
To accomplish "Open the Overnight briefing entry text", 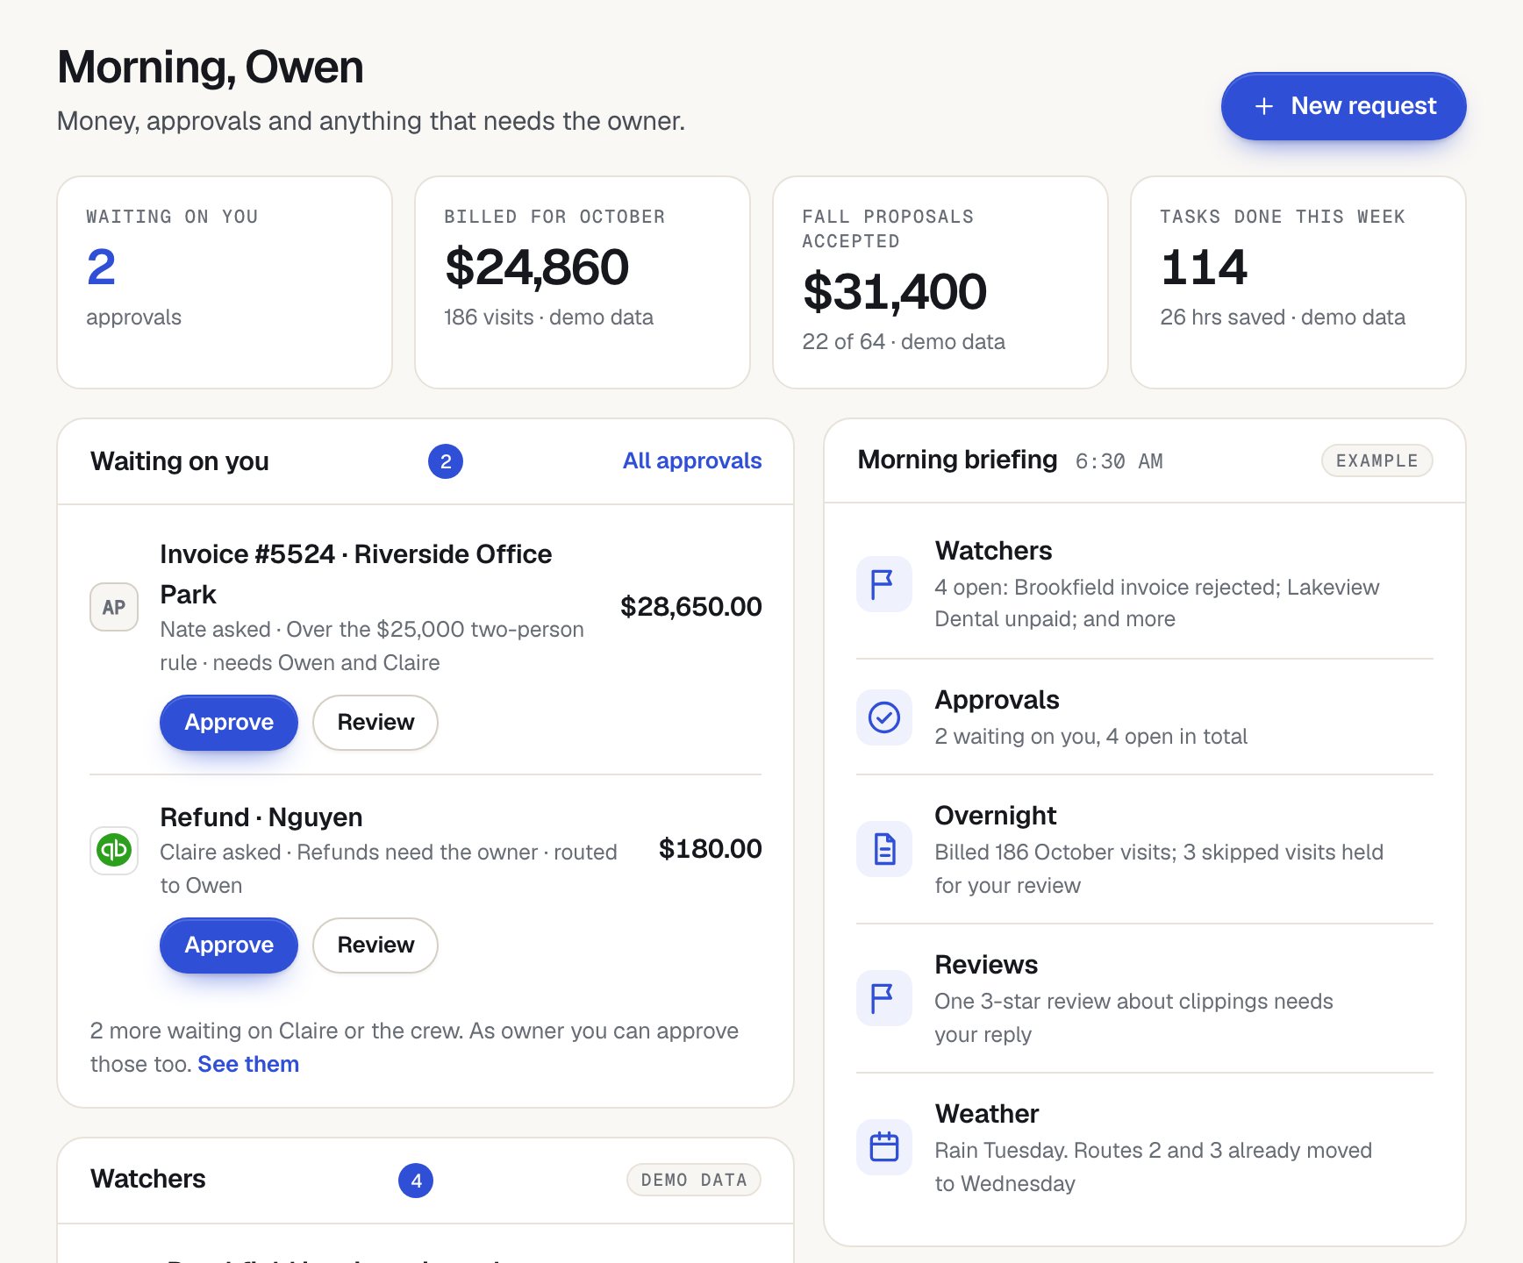I will click(x=1159, y=850).
